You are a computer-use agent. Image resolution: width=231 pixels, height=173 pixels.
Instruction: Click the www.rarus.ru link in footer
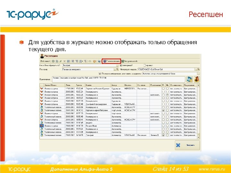click(212, 169)
